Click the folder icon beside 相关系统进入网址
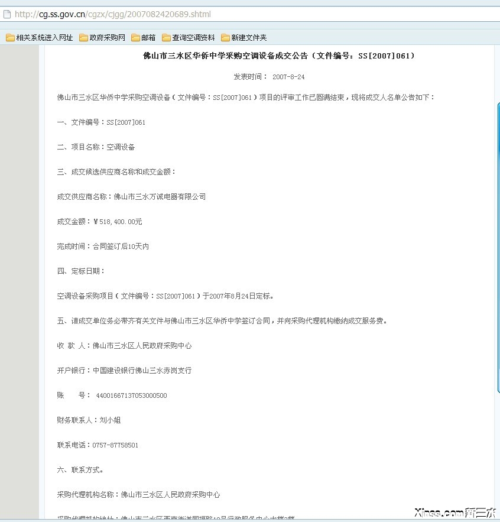500x522 pixels. [10, 38]
